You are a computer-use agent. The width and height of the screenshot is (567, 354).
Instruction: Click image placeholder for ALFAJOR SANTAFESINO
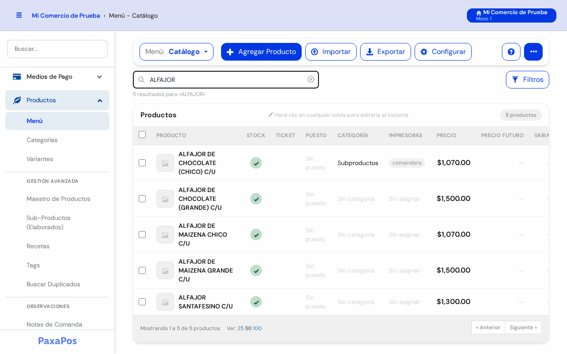(165, 302)
